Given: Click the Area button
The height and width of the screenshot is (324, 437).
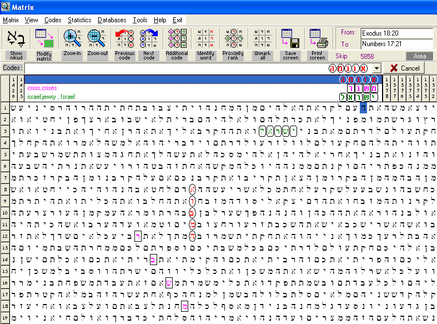Looking at the screenshot, I should tap(419, 56).
